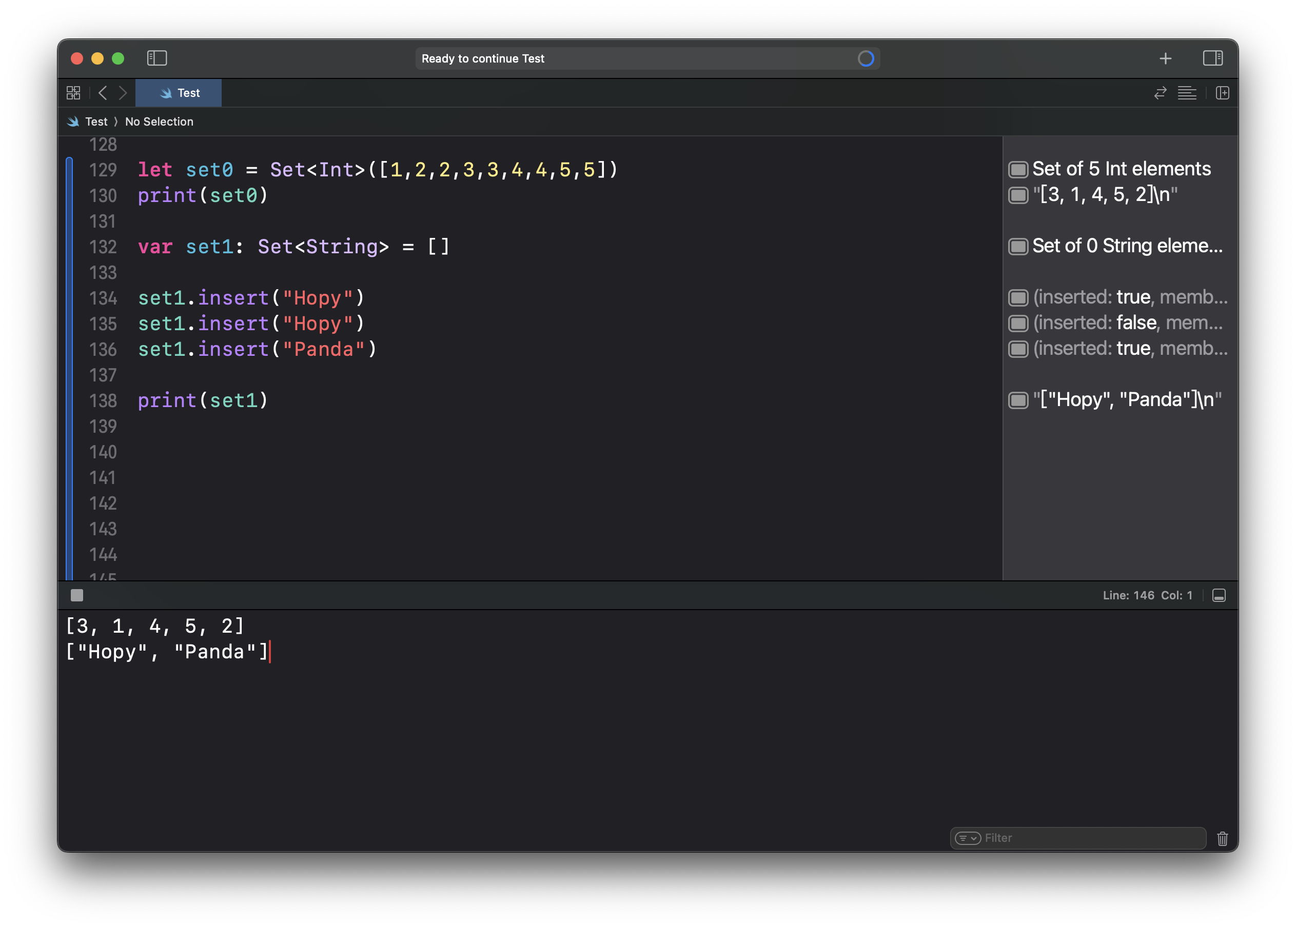
Task: Click the swap arrows review icon
Action: tap(1160, 92)
